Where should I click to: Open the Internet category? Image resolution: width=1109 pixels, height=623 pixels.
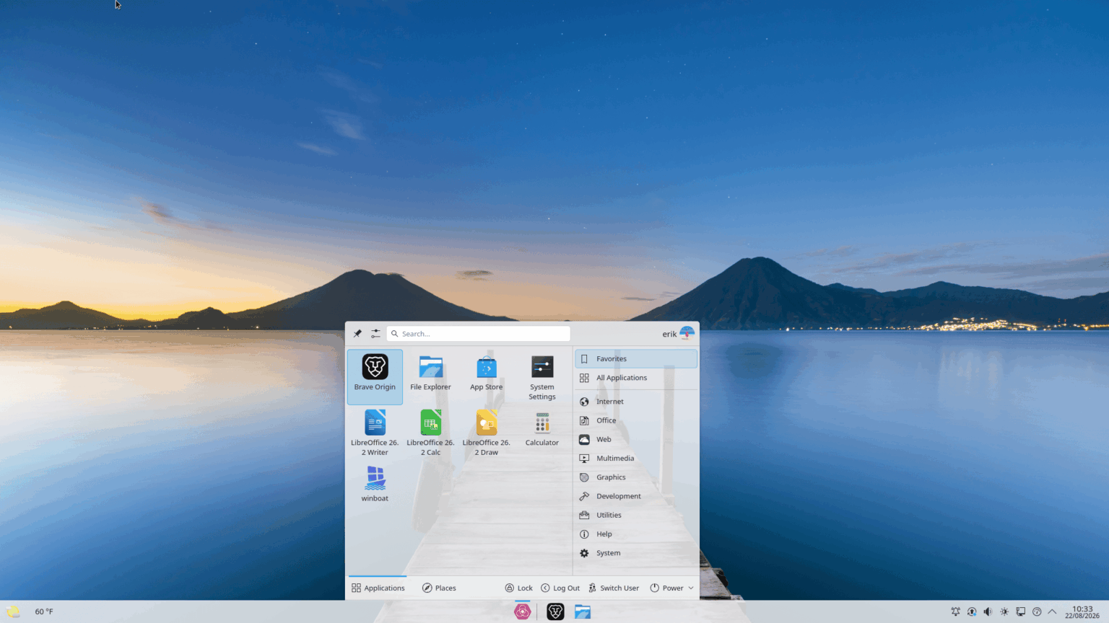[636, 402]
